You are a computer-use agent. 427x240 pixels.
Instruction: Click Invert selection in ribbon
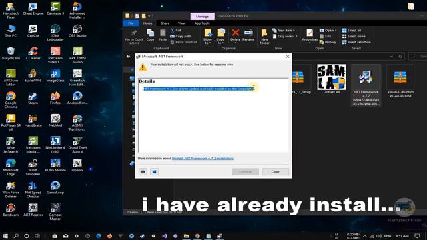(x=356, y=42)
